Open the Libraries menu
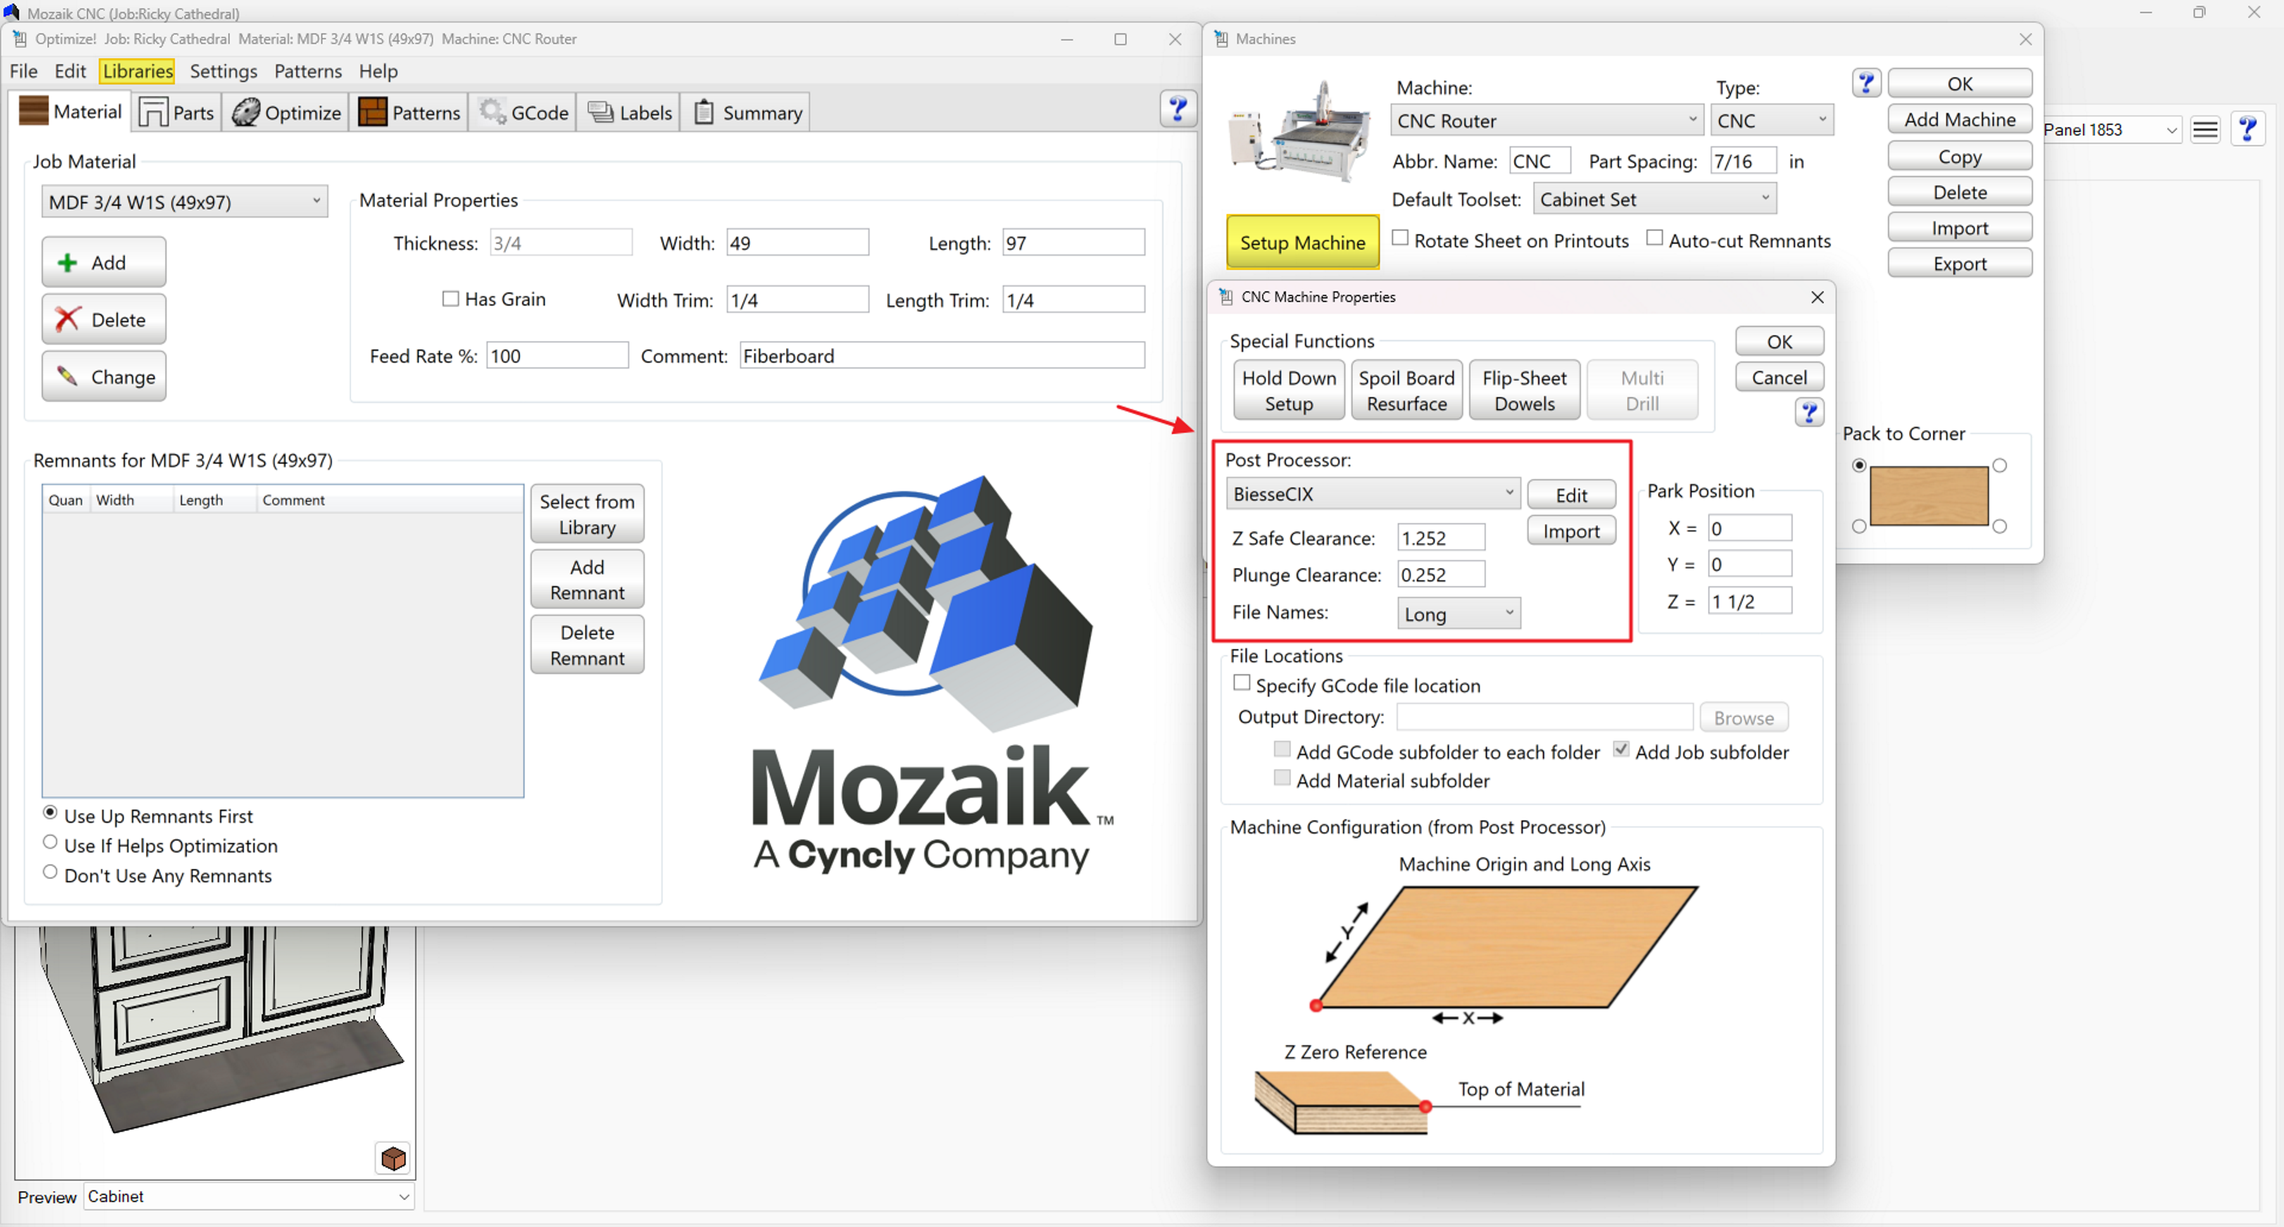 [138, 71]
